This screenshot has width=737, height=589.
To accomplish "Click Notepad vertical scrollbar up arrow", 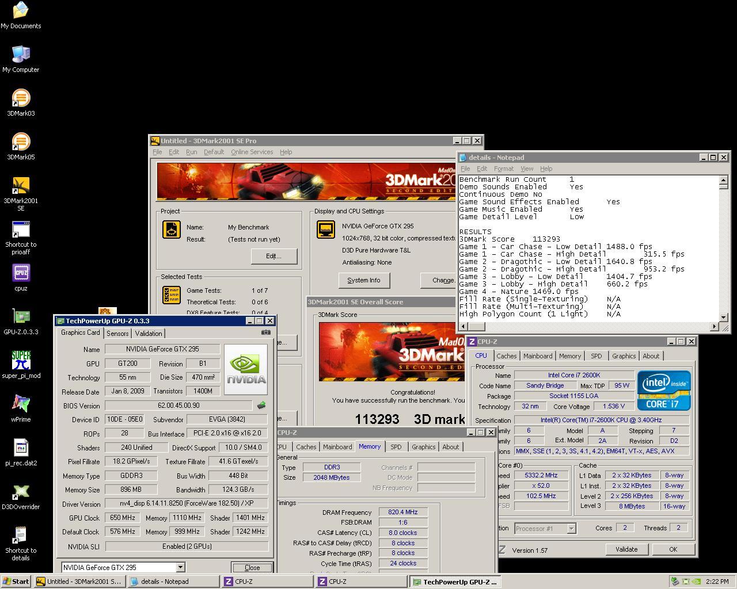I will tap(724, 180).
